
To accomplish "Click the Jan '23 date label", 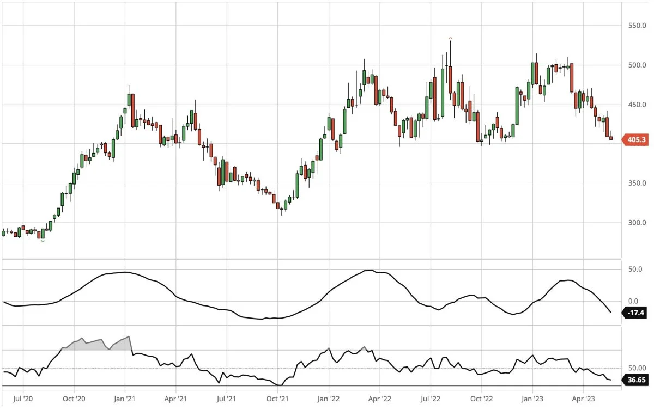I will 532,399.
